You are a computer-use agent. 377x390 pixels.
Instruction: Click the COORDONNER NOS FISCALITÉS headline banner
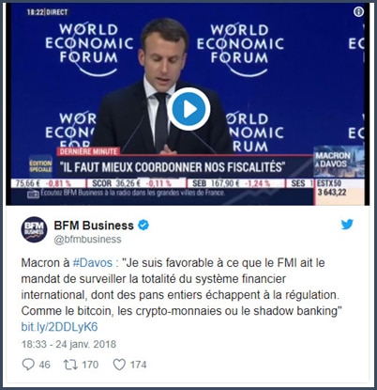click(173, 167)
